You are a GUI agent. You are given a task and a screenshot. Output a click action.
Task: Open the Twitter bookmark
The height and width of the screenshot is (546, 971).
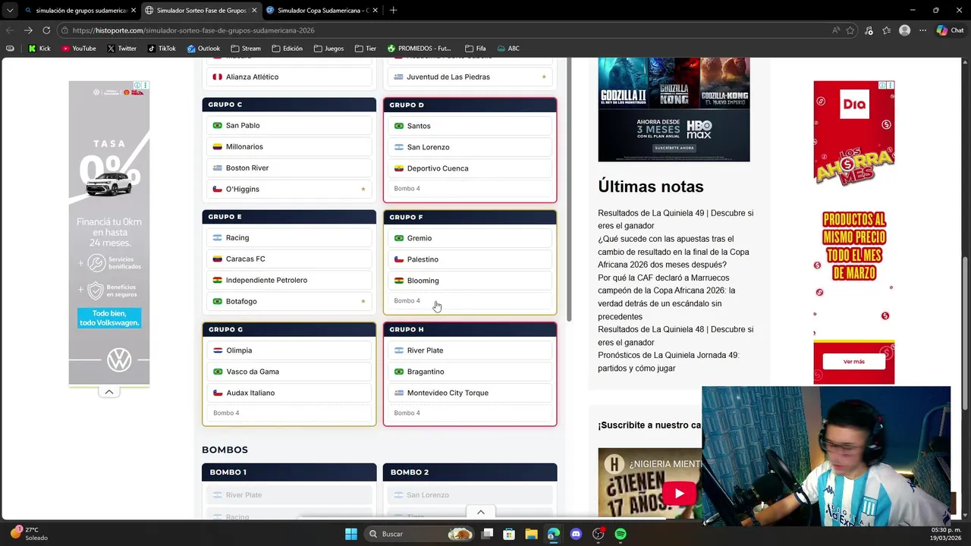pos(121,49)
